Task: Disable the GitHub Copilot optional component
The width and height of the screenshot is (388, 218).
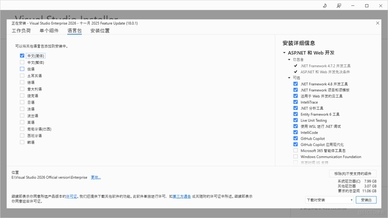Action: click(295, 138)
